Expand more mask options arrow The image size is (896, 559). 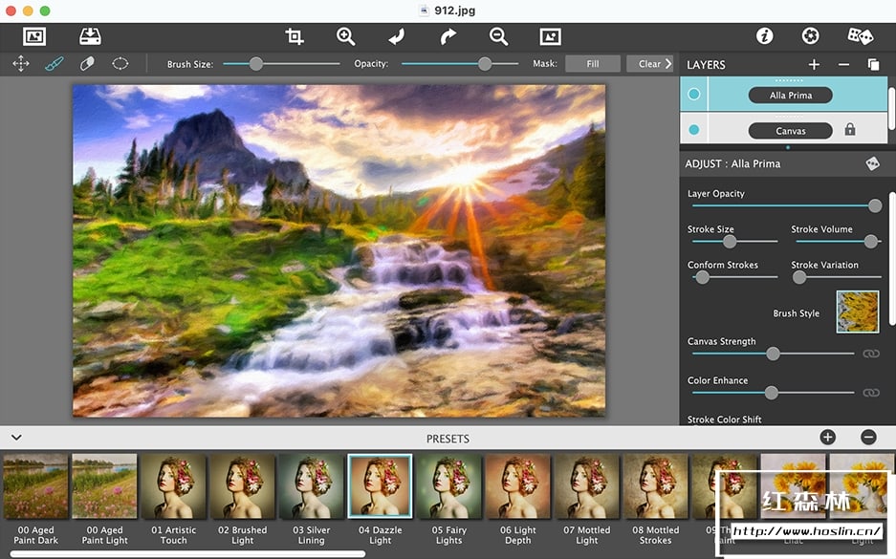pyautogui.click(x=668, y=64)
